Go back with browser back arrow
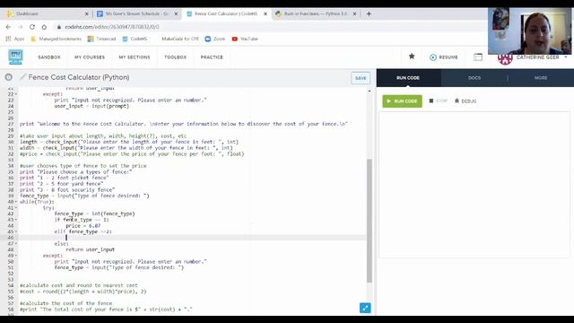Screen dimensions: 574x323 (x=8, y=27)
